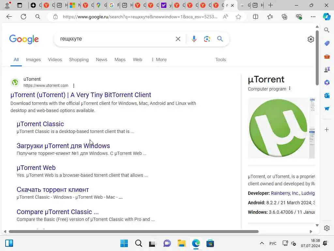Open Tools briefcase in Edge sidebar
Image resolution: width=334 pixels, height=251 pixels.
tap(327, 57)
